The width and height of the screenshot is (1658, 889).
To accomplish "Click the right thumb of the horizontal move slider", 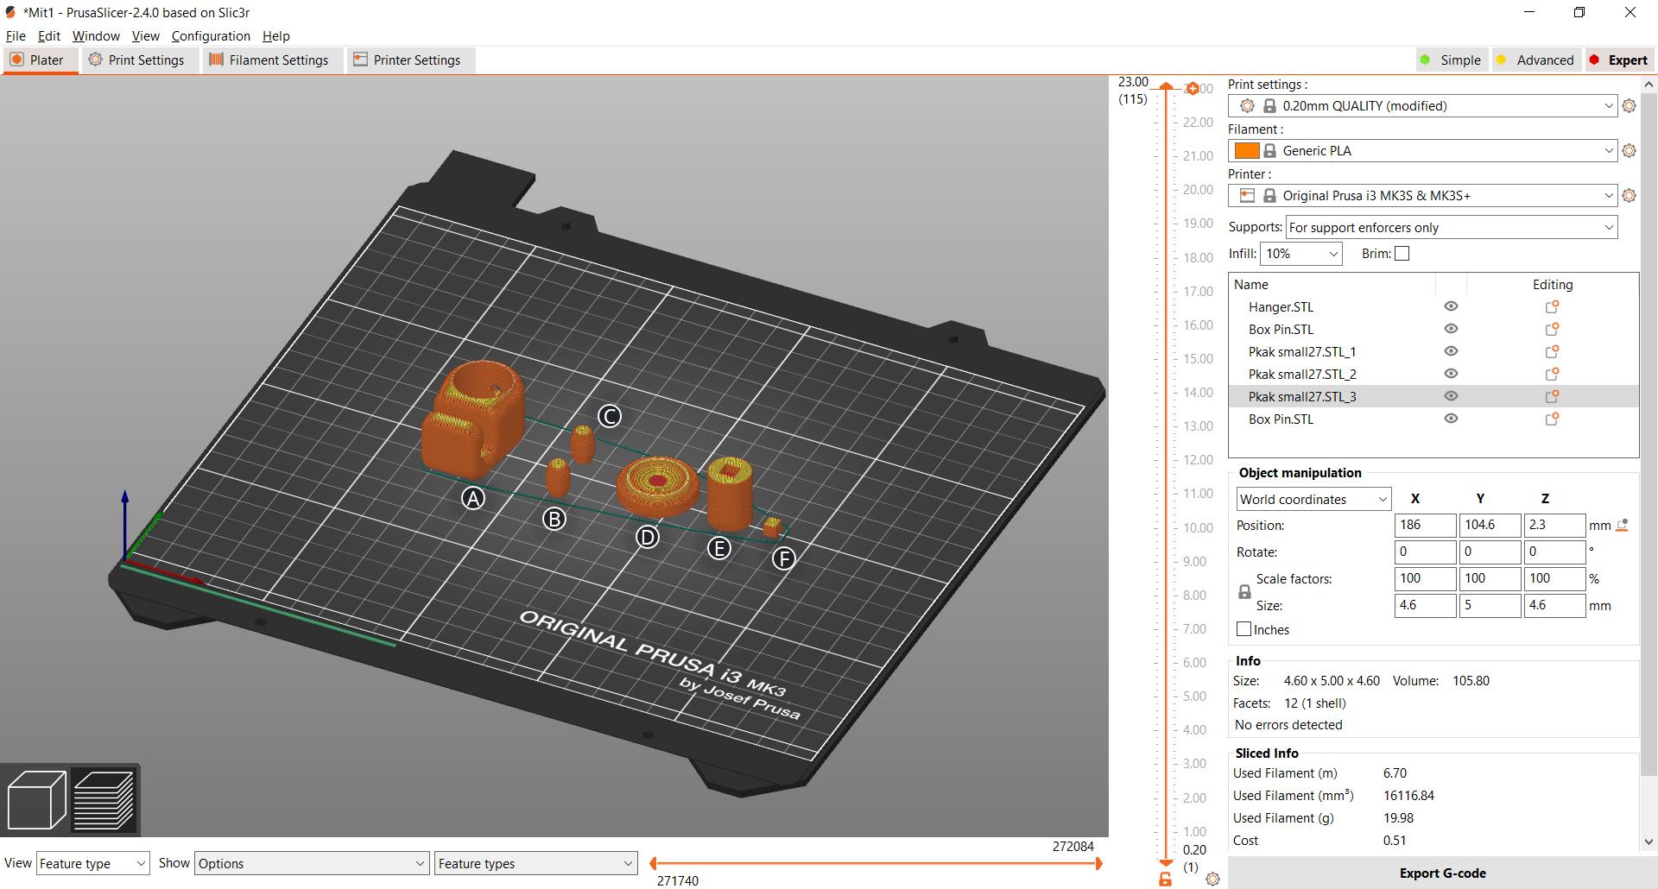I will coord(1099,863).
